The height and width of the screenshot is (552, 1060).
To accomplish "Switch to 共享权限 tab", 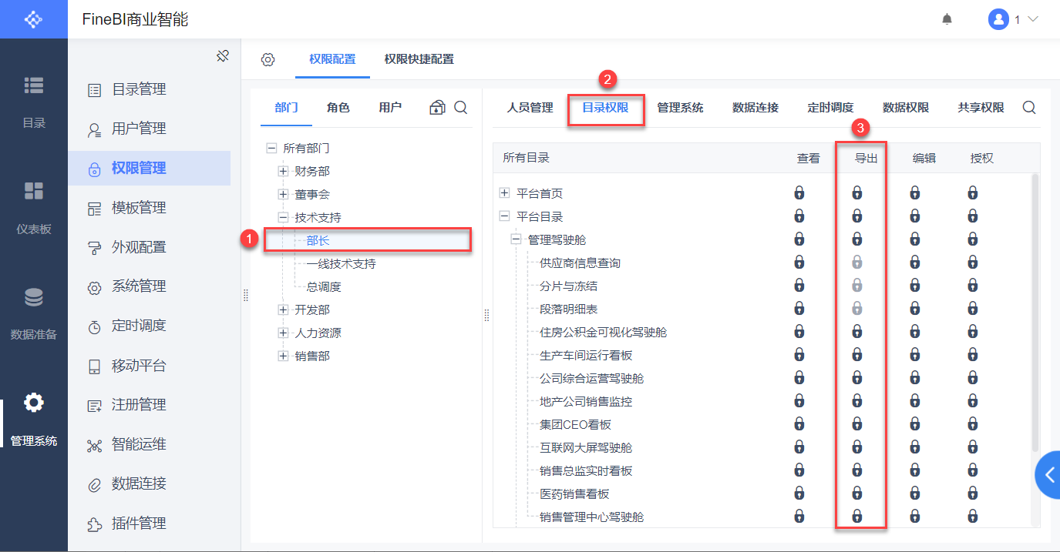I will [x=981, y=108].
